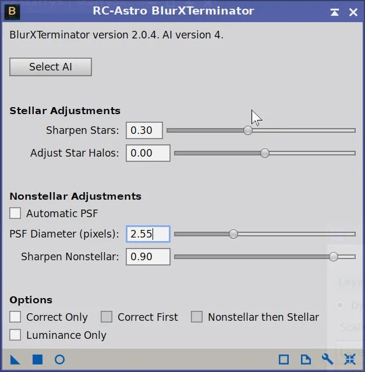Toggle the Correct Only checkbox

pyautogui.click(x=15, y=317)
